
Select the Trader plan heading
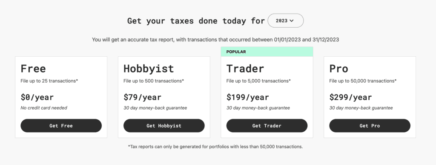[245, 69]
